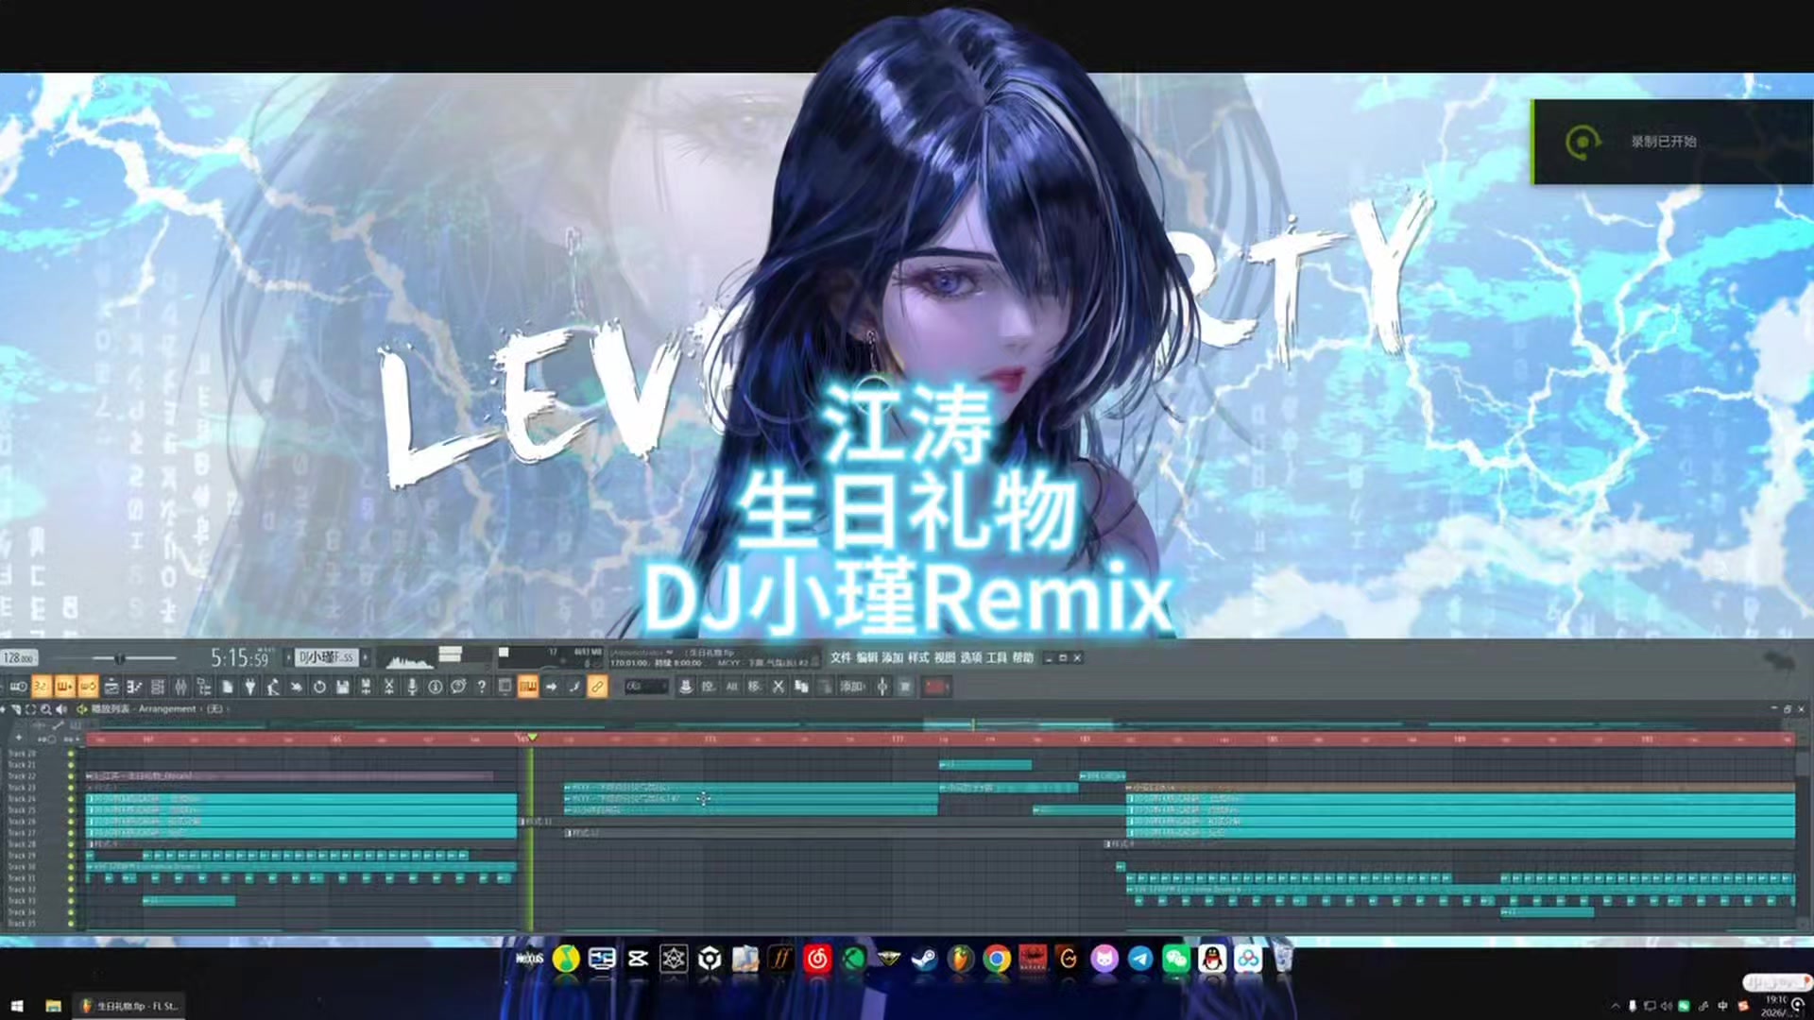Click the save floppy-disk icon
Image resolution: width=1814 pixels, height=1020 pixels.
(342, 687)
